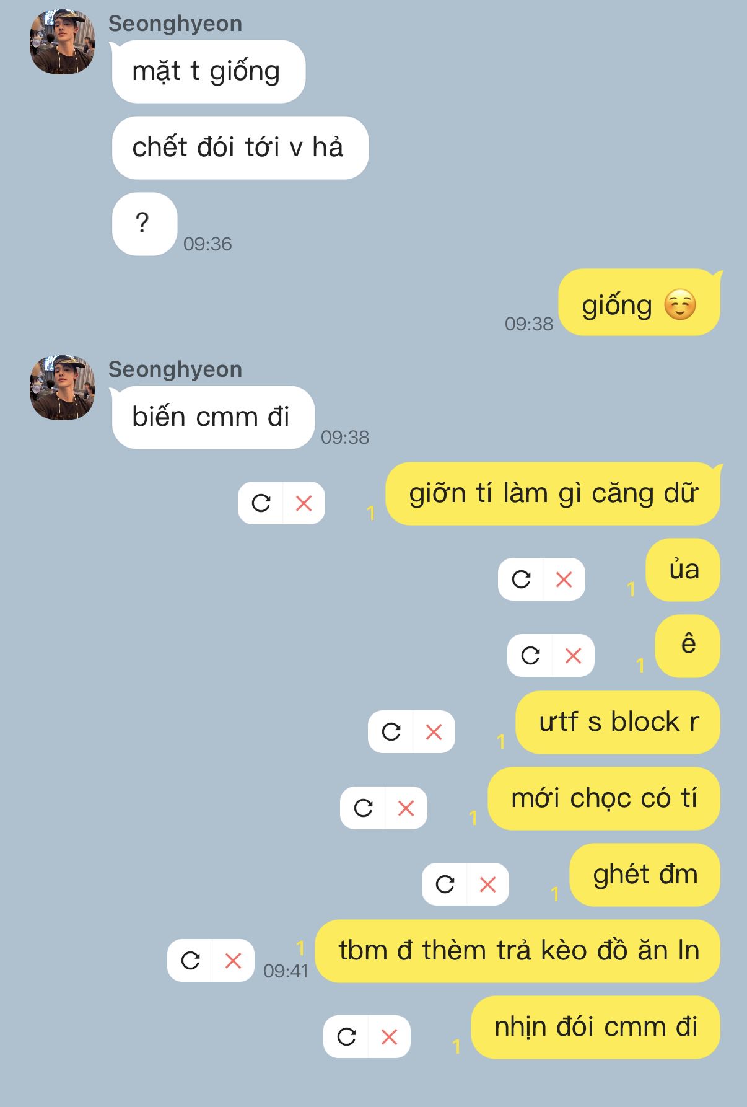Delete the failed 'ghét đm' message
The width and height of the screenshot is (747, 1107).
pyautogui.click(x=487, y=884)
